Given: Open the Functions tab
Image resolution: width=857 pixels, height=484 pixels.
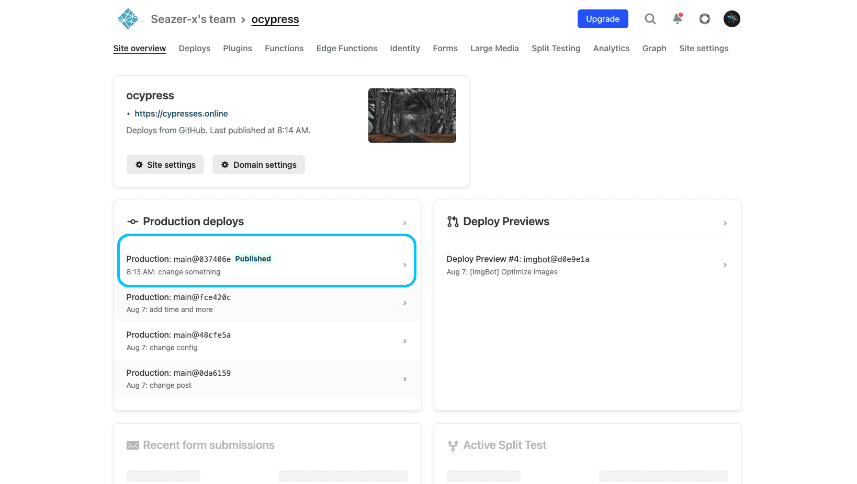Looking at the screenshot, I should click(x=284, y=48).
